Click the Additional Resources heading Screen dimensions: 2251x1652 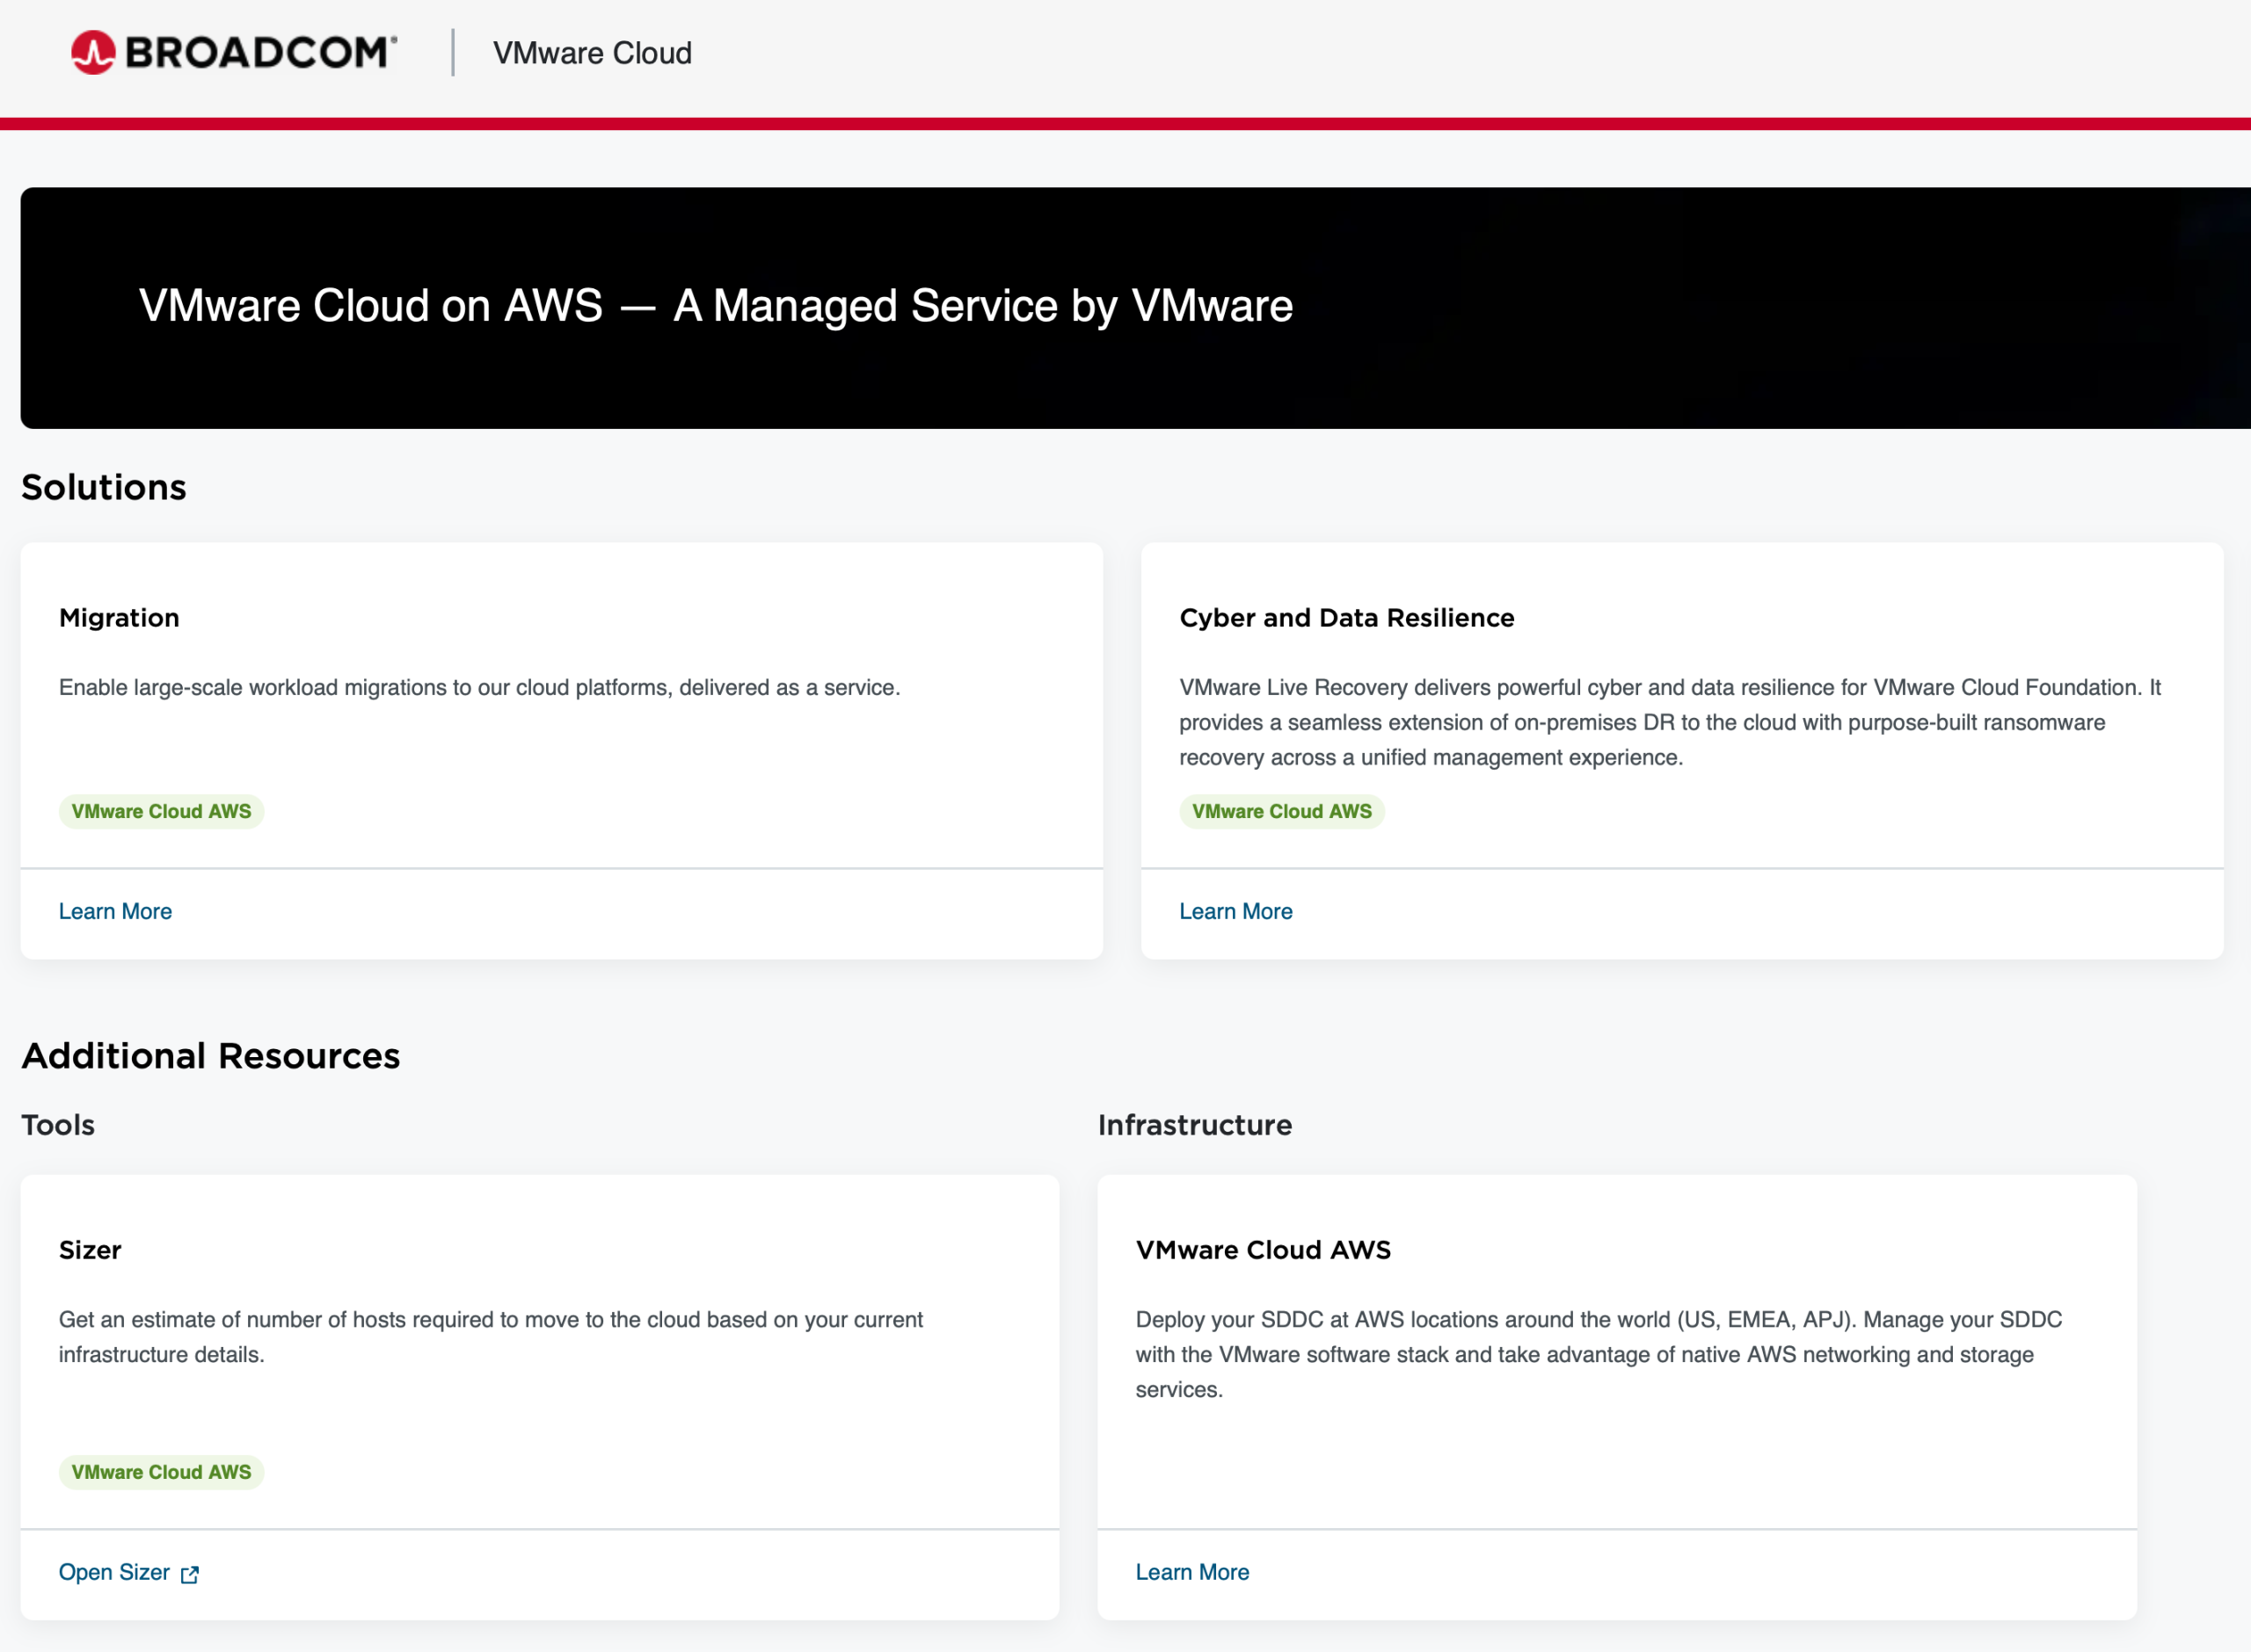pyautogui.click(x=211, y=1056)
